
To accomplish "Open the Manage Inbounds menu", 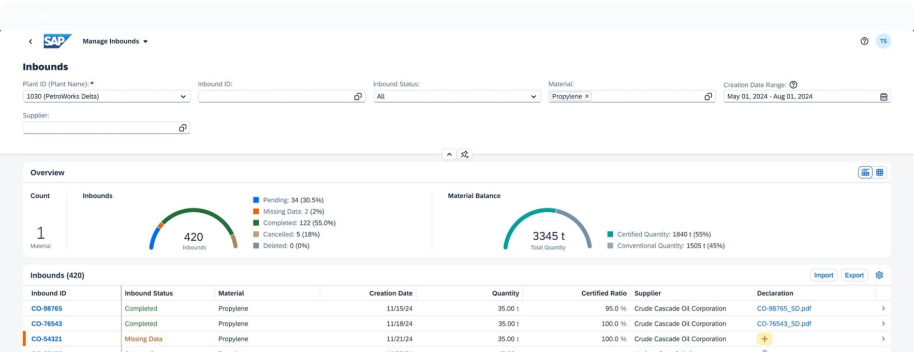I will [115, 41].
